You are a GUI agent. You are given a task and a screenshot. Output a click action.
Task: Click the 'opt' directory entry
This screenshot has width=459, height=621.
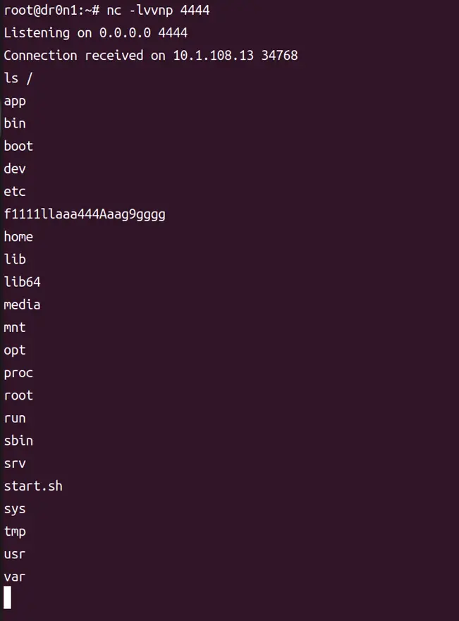15,350
